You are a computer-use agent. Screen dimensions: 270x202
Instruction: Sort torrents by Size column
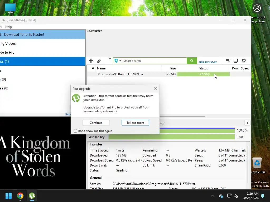pyautogui.click(x=169, y=68)
